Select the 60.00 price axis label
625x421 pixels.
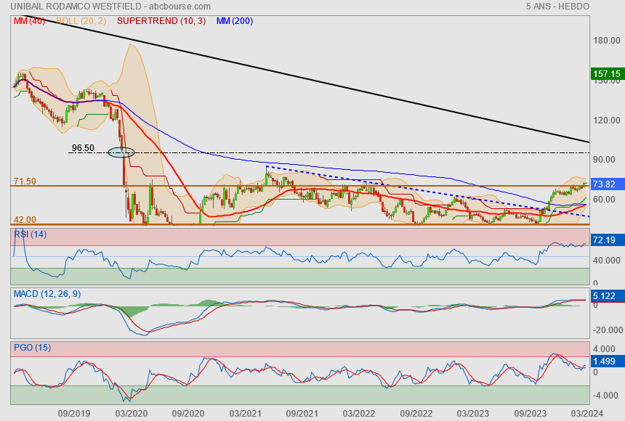pyautogui.click(x=604, y=199)
